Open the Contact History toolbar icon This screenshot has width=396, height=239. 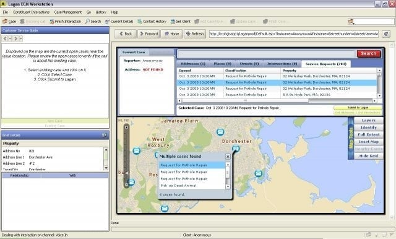pos(140,22)
